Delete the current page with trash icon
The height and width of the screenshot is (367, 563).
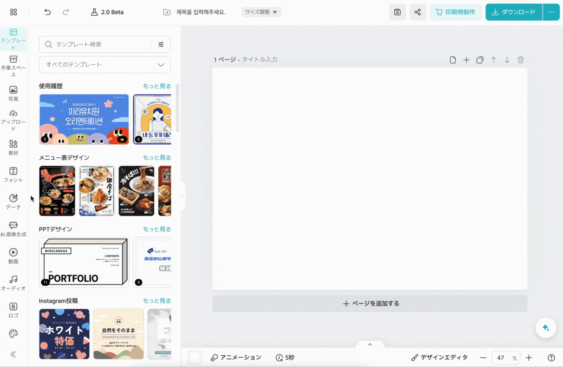pyautogui.click(x=521, y=60)
